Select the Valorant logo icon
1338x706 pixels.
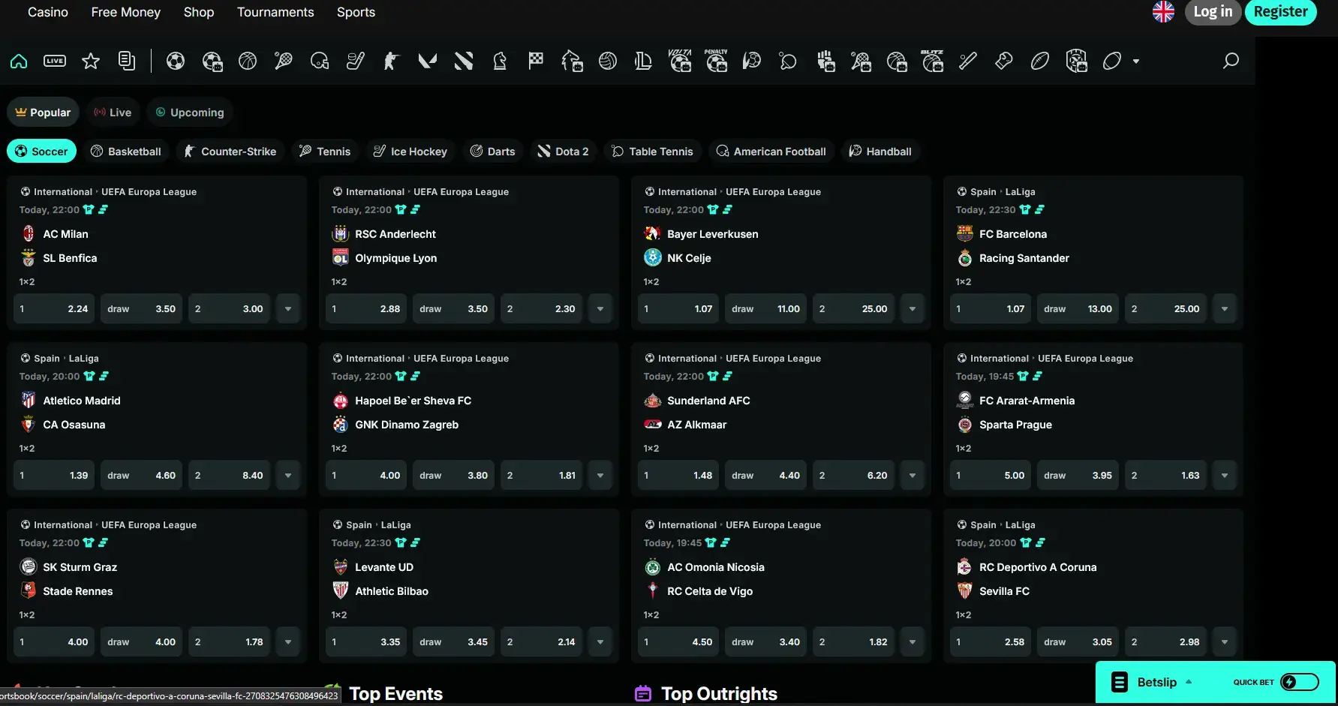pos(428,61)
